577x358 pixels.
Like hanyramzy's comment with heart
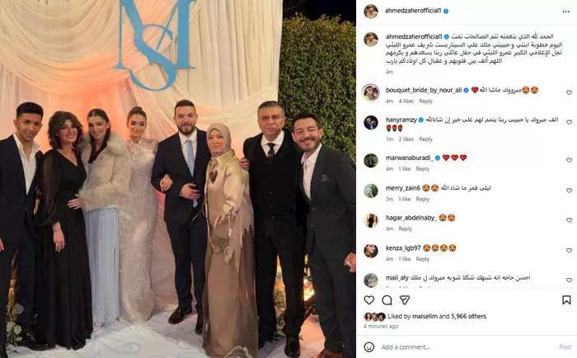pos(570,122)
